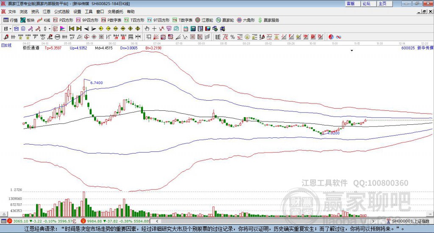Open the 9P四方形 tool
Screen dimensions: 434x233
87,20
